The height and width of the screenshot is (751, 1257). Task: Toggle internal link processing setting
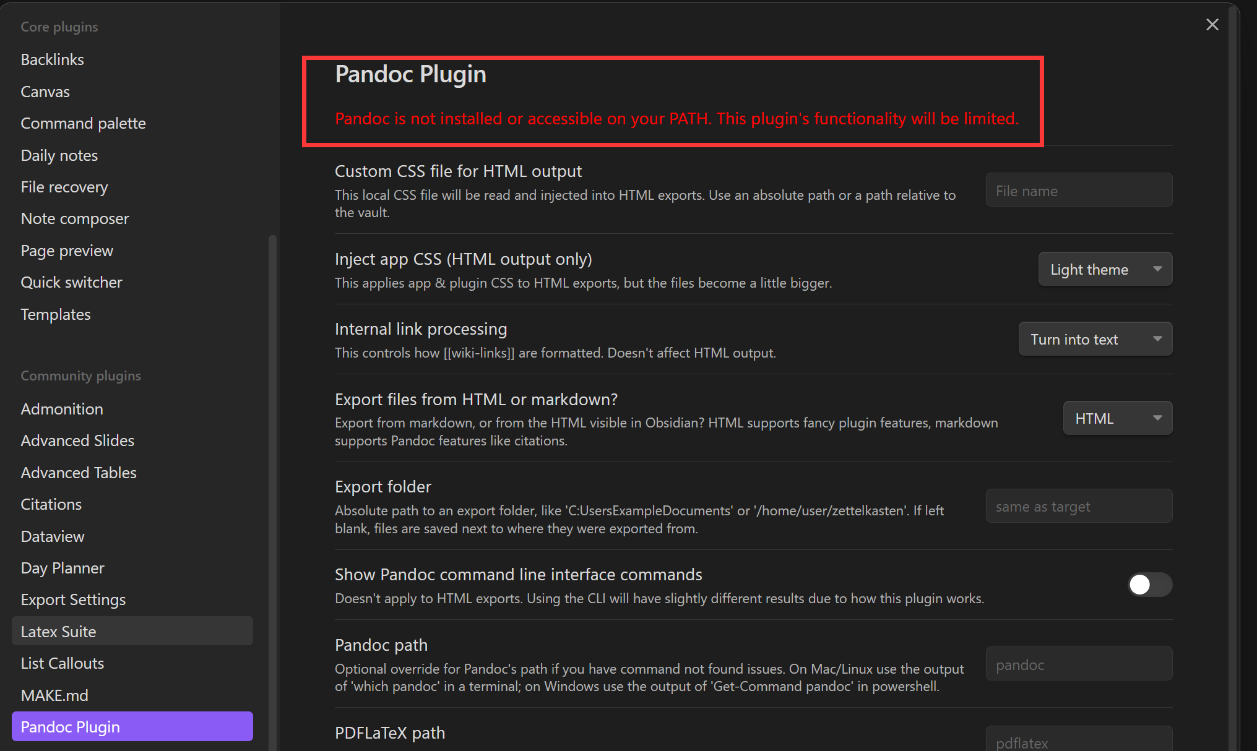tap(1095, 339)
